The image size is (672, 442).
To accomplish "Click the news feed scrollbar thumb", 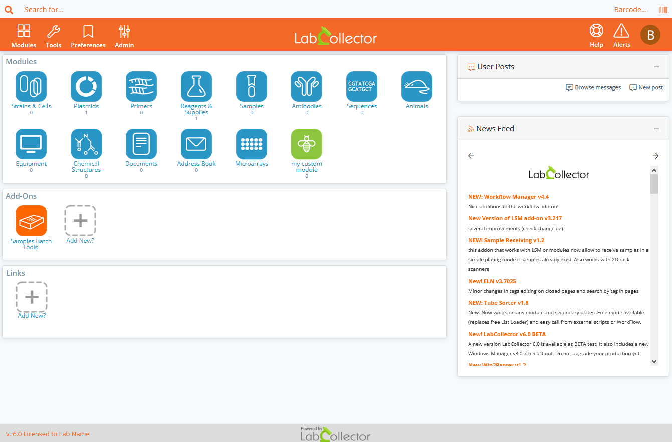I will (654, 184).
